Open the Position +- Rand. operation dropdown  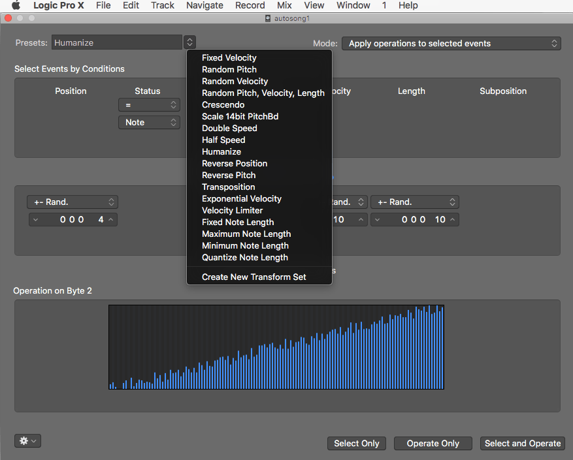click(x=73, y=202)
